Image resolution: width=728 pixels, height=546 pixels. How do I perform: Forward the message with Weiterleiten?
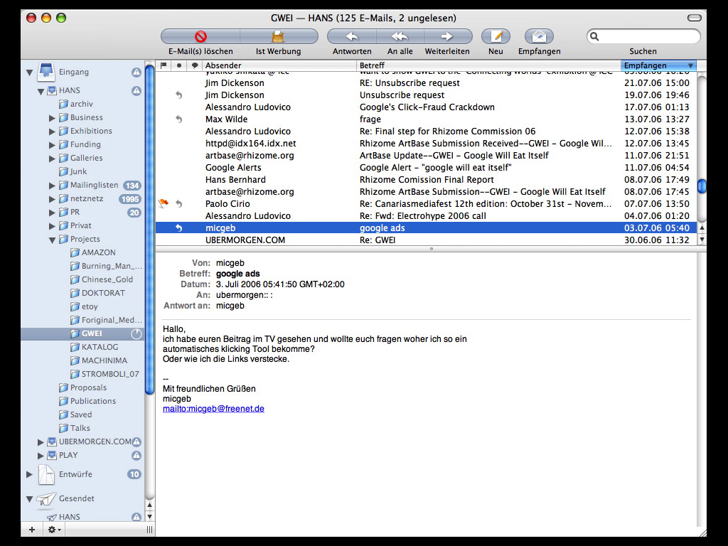click(447, 36)
